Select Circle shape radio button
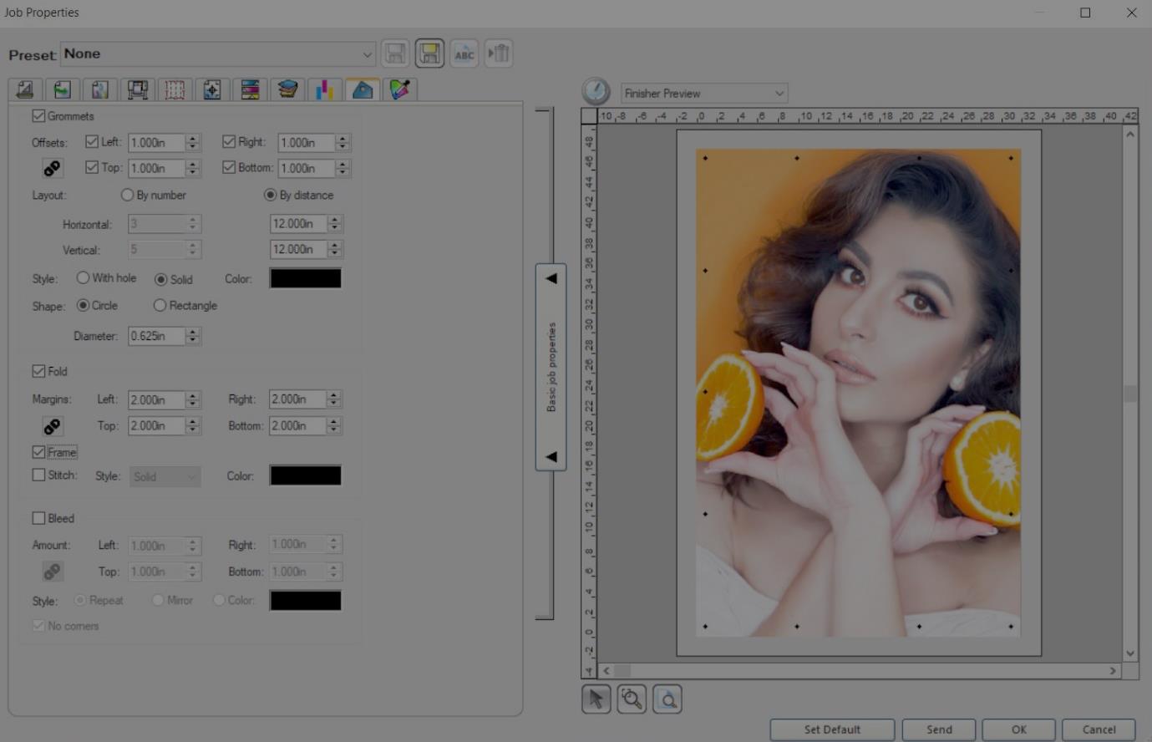 pos(83,305)
